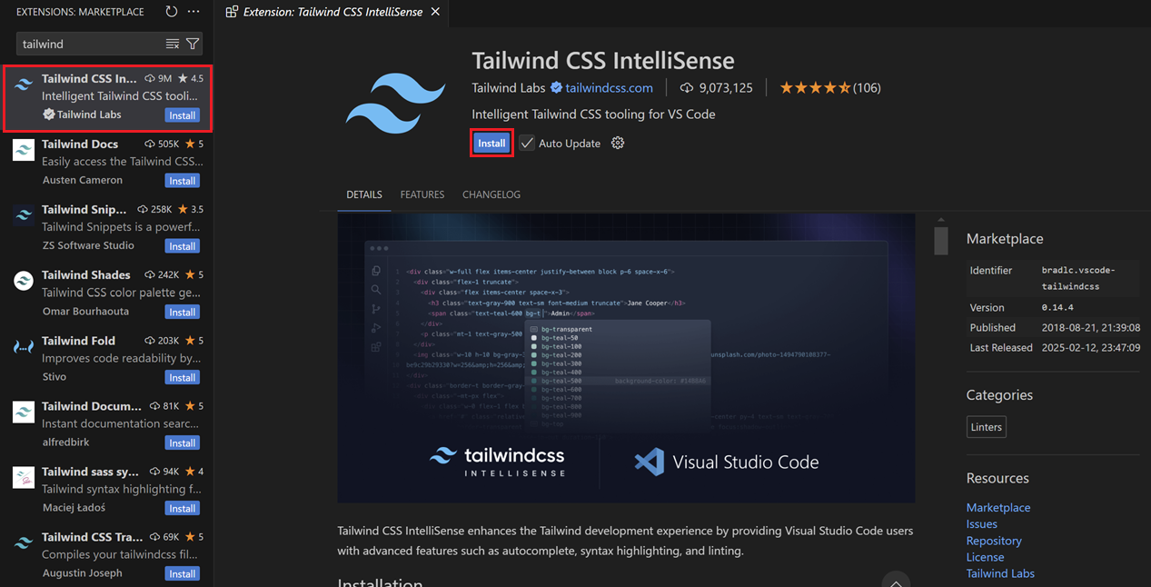Open the License resource link
Screen dimensions: 1151x587
[986, 557]
